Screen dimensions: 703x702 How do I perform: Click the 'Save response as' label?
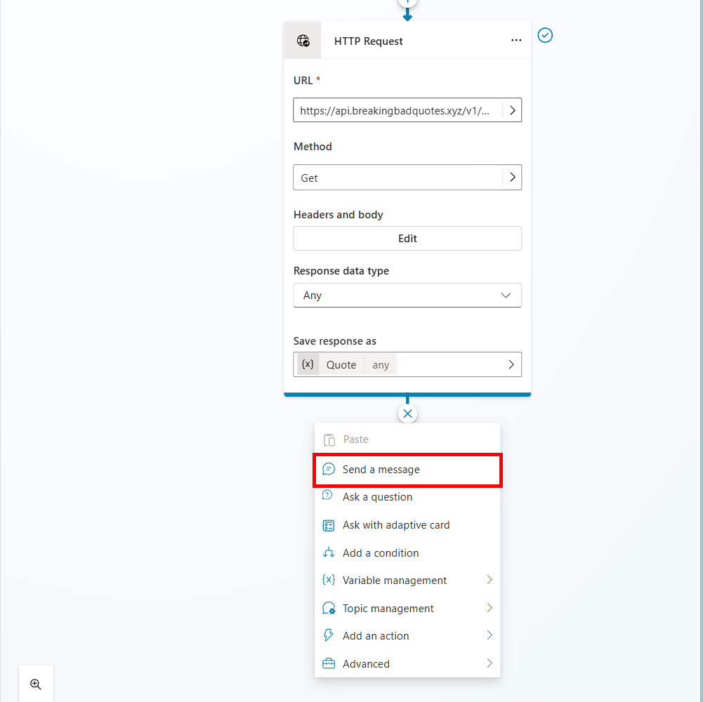pyautogui.click(x=334, y=341)
